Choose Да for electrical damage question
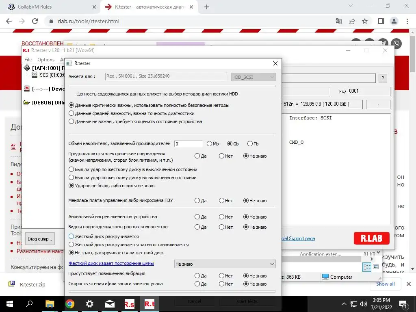Screen dimensions: 416x312 [197, 156]
